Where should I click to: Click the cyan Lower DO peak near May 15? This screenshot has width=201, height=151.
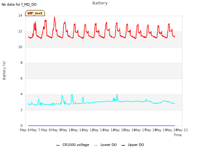point(117,95)
